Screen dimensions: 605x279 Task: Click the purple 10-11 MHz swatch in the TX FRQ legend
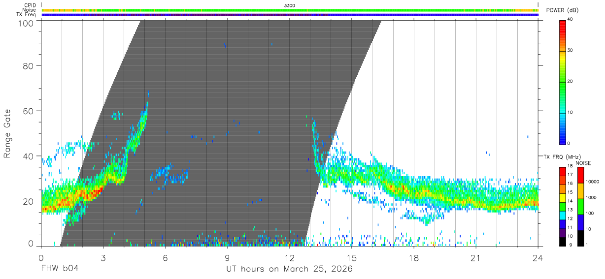click(563, 232)
